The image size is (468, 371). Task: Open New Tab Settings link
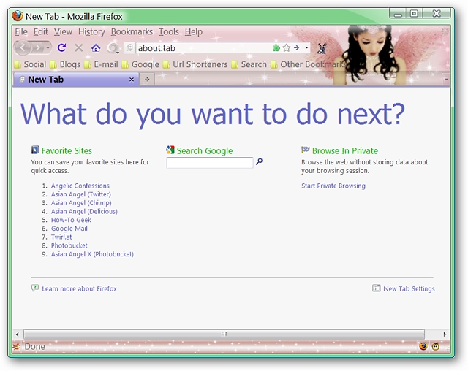pos(409,288)
